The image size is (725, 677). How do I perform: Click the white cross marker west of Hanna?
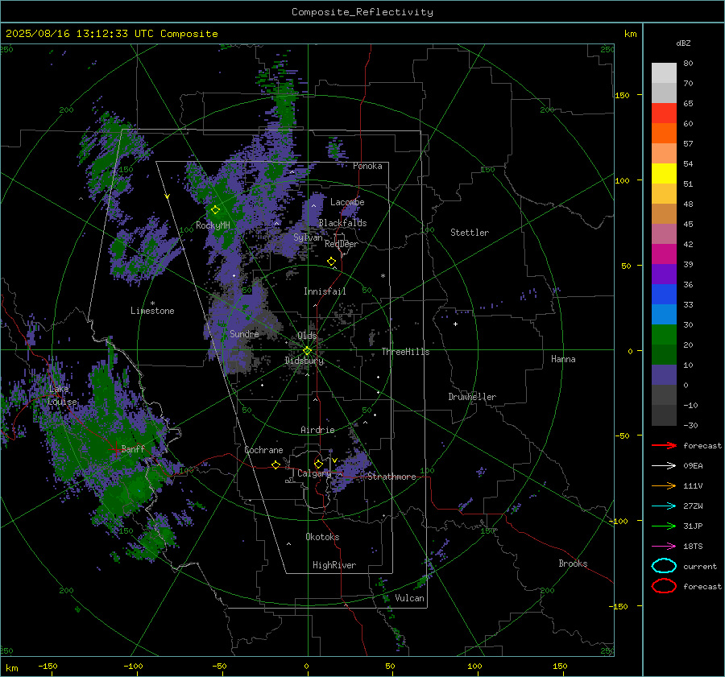point(455,324)
